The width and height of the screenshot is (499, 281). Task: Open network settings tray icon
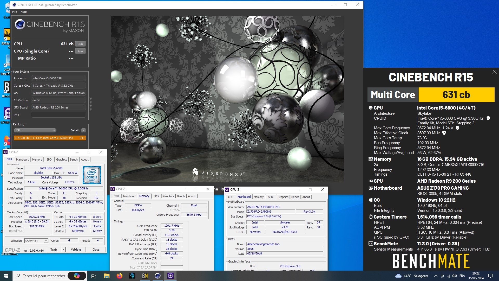[449, 276]
